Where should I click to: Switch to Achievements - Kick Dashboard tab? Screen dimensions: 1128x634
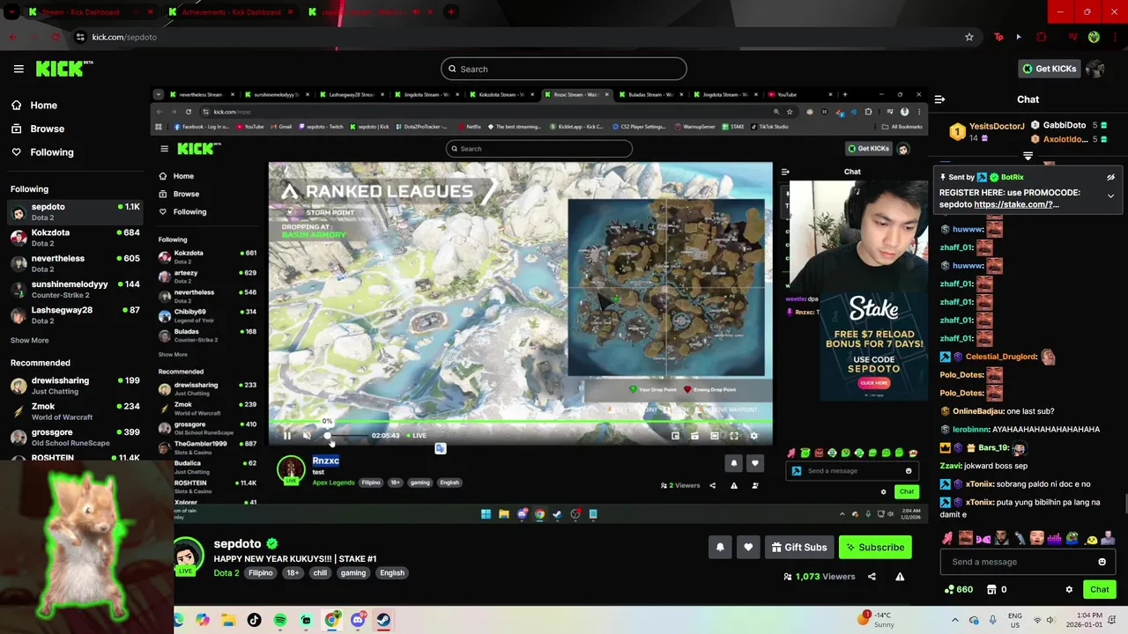coord(231,12)
